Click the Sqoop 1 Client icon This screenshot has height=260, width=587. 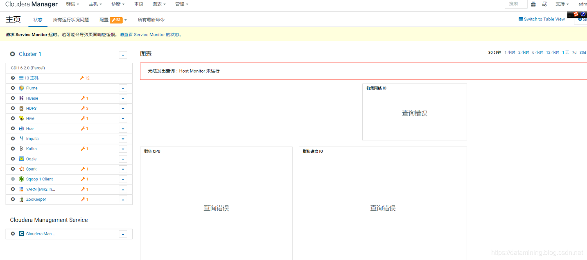(21, 179)
